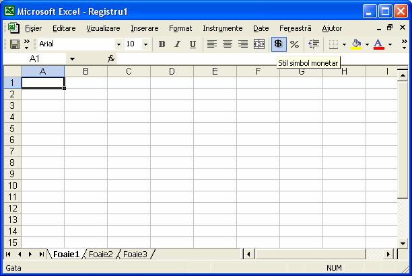Apply the currency style ($) button

point(278,44)
